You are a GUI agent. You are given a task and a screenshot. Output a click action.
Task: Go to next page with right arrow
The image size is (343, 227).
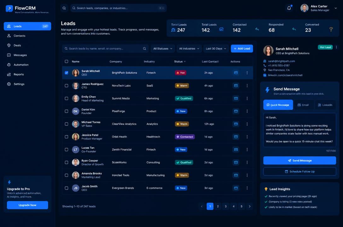coord(250,206)
